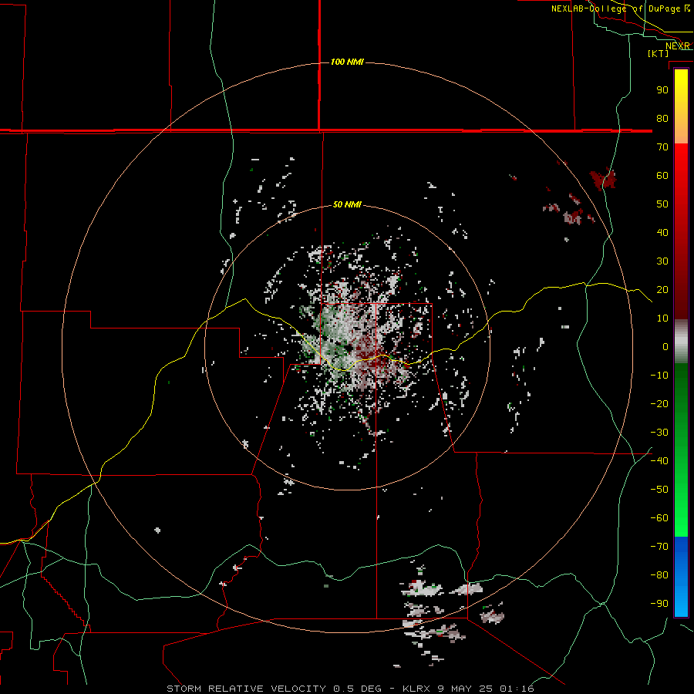Click the -20 value on velocity scale
The image size is (694, 694).
(x=659, y=403)
